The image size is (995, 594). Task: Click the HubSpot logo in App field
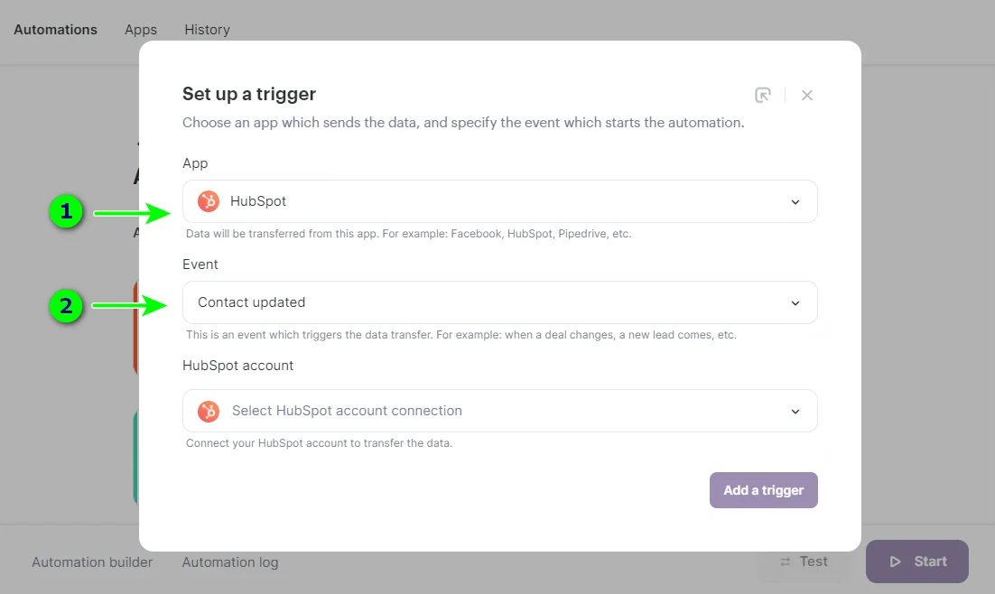[x=209, y=201]
